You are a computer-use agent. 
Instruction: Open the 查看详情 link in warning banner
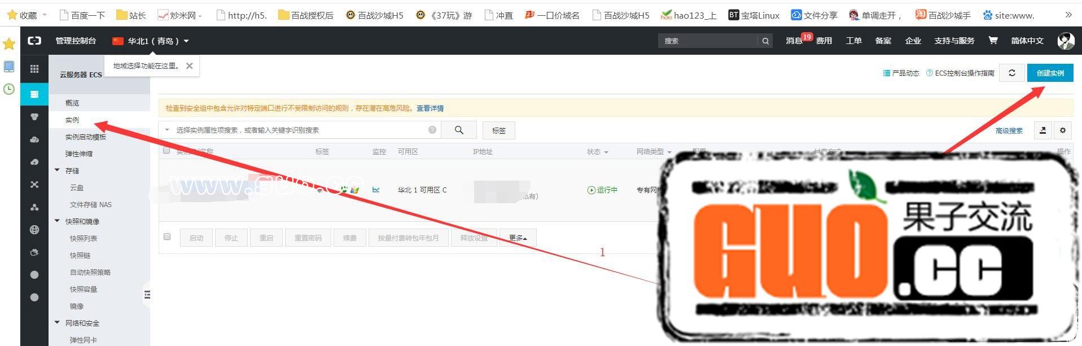point(430,108)
